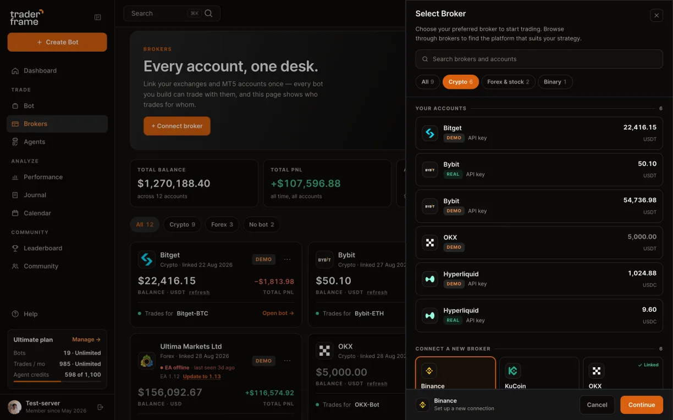Click the Create Bot button
Screen dimensions: 673x420
[57, 42]
